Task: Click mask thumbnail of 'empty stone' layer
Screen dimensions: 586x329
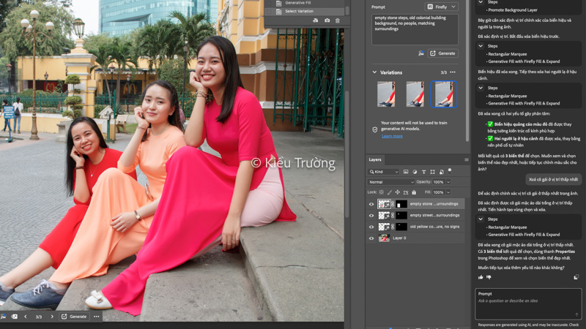Action: pyautogui.click(x=401, y=204)
